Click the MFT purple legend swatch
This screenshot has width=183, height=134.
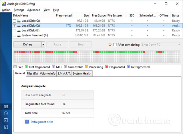pyautogui.click(x=53, y=67)
